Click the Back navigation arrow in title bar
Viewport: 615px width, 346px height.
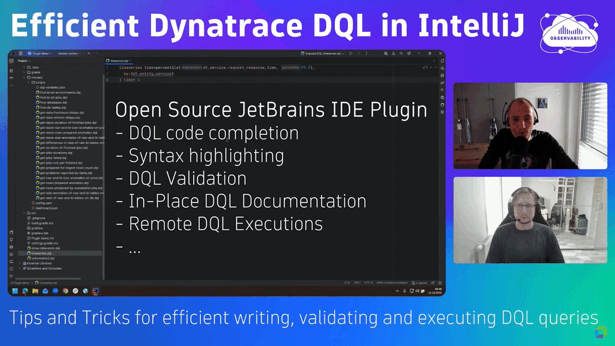(x=89, y=53)
